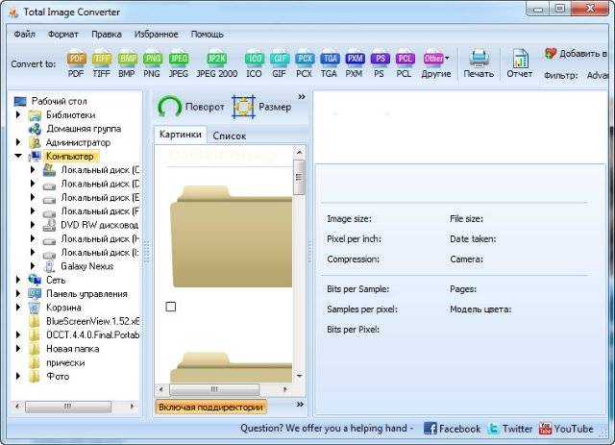Click the second folder thumbnail

[x=232, y=367]
